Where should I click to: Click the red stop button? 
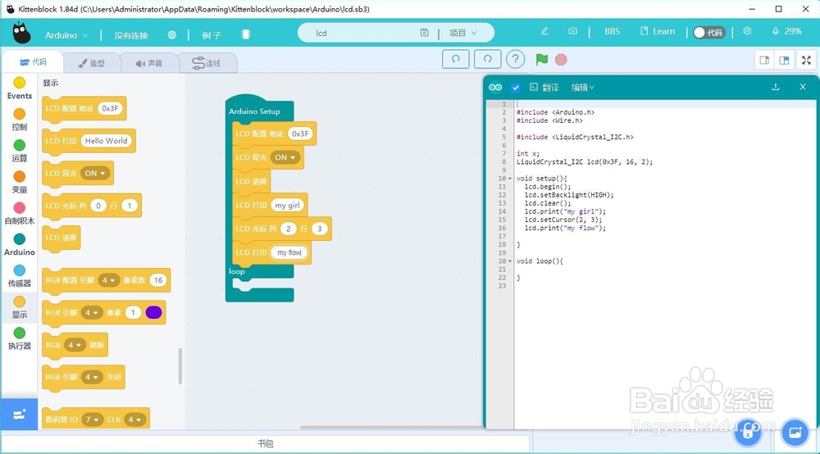pos(561,60)
